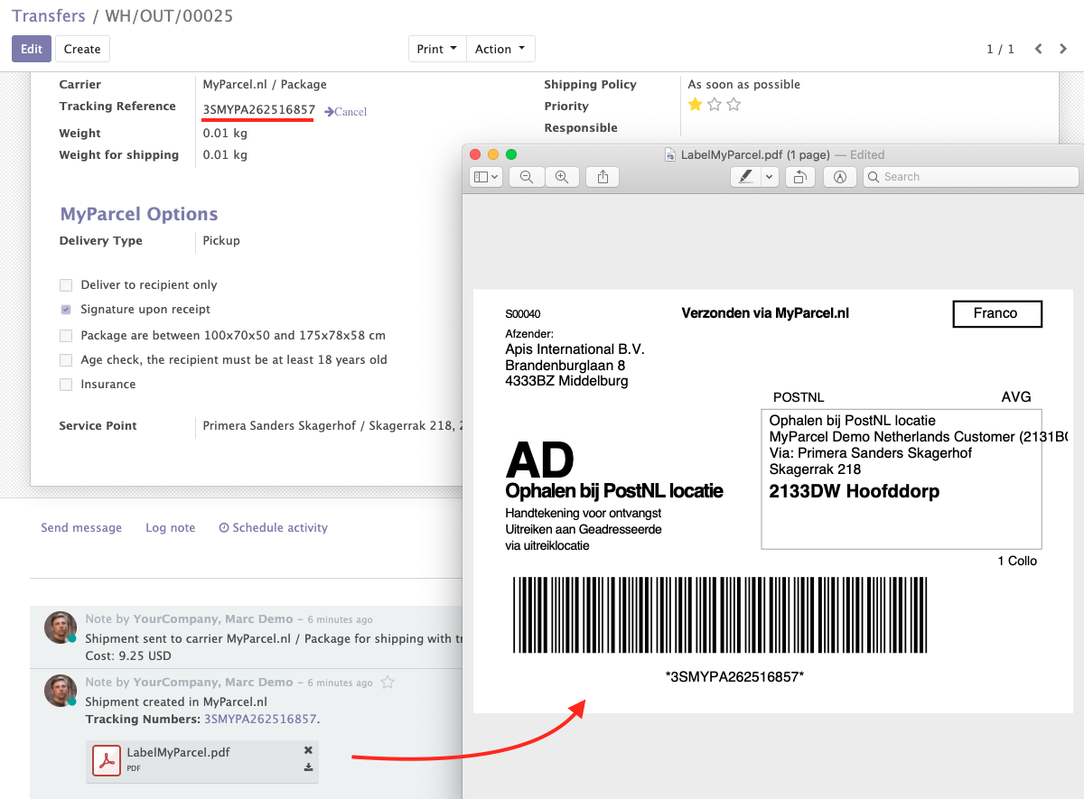Set priority to third star

coord(734,105)
